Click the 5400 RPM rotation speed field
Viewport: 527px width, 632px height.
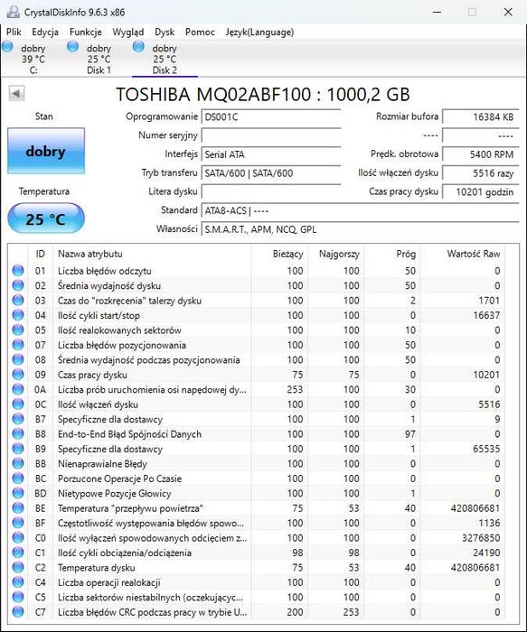click(x=481, y=154)
